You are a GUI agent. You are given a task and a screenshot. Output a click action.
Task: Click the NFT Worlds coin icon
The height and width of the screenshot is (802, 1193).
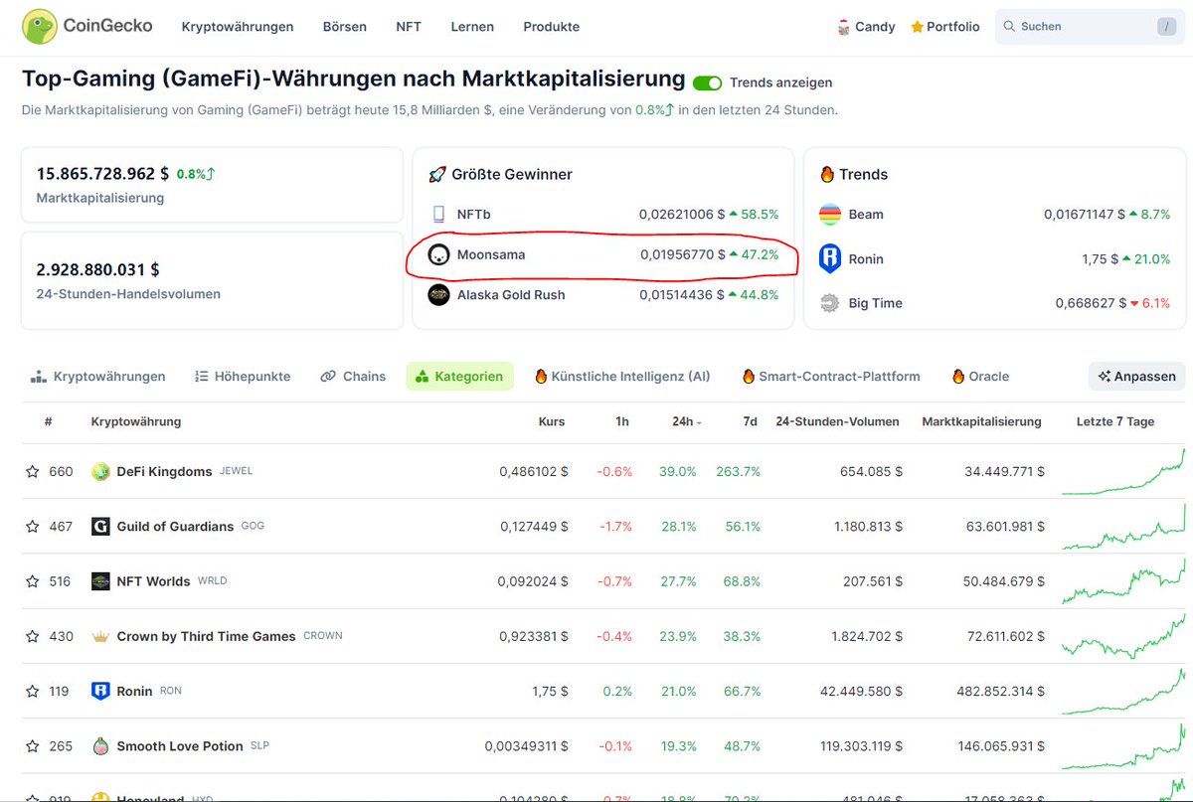(100, 581)
